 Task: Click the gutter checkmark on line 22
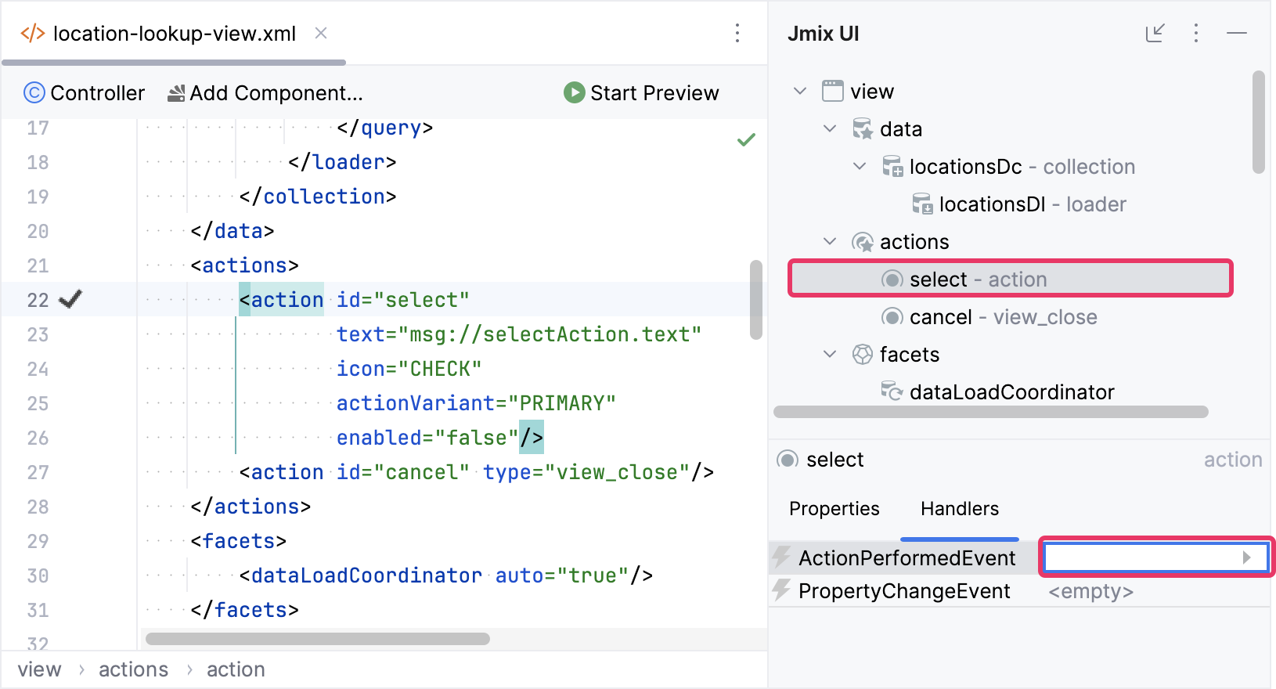(70, 299)
